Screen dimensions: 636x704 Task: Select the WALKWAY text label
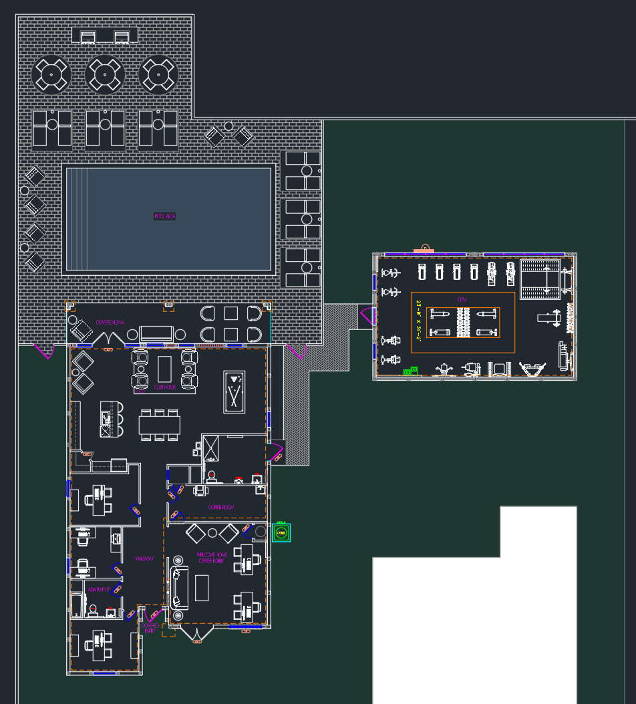(145, 559)
